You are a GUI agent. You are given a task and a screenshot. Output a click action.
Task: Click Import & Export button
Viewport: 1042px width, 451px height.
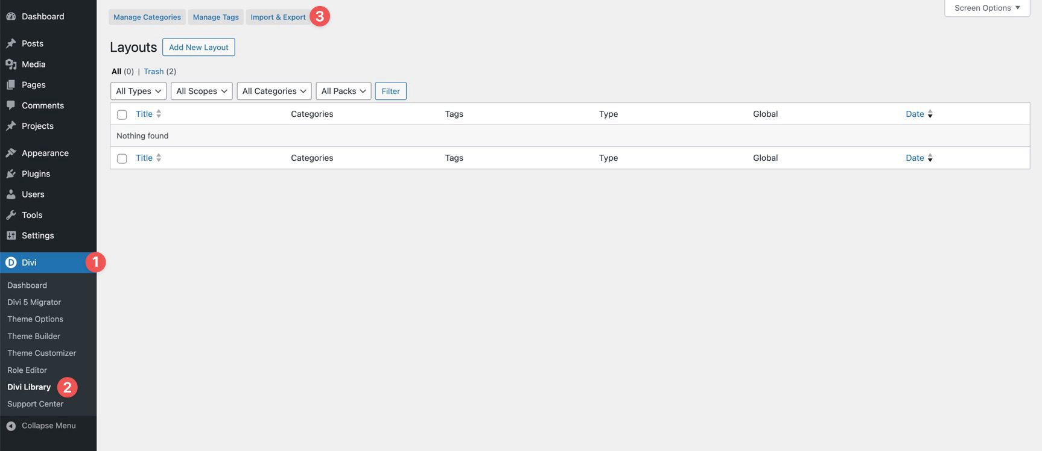278,17
